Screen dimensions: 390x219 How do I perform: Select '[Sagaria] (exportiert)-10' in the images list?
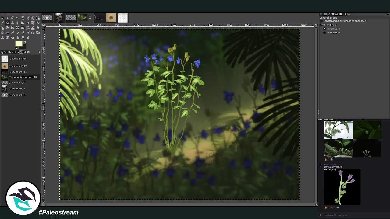pos(20,77)
